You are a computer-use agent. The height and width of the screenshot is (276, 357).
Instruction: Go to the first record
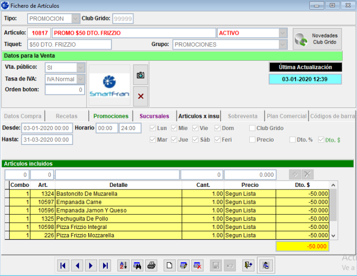[63, 265]
